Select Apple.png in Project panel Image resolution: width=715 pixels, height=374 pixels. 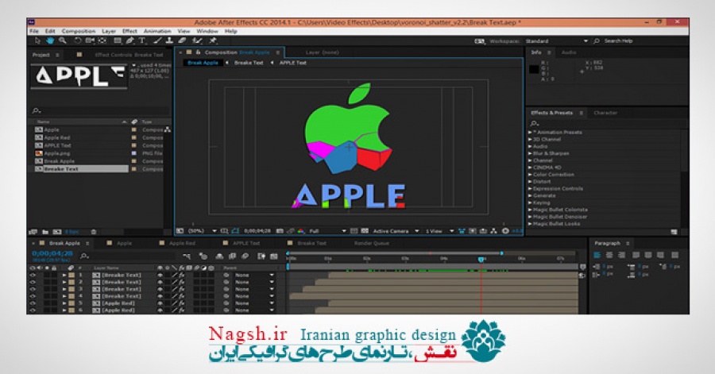point(57,153)
